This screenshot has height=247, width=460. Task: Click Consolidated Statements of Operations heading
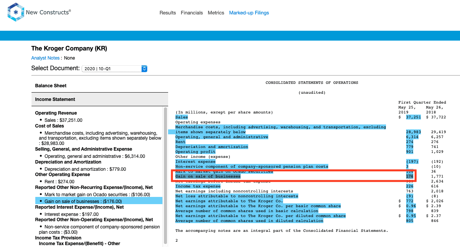coord(312,83)
